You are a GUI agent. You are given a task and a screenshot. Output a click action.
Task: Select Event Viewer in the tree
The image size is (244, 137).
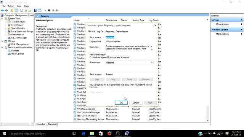(x=17, y=25)
